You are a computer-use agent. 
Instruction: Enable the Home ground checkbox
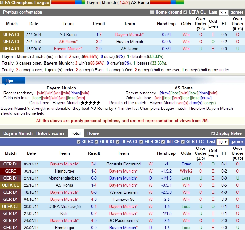click(x=152, y=12)
